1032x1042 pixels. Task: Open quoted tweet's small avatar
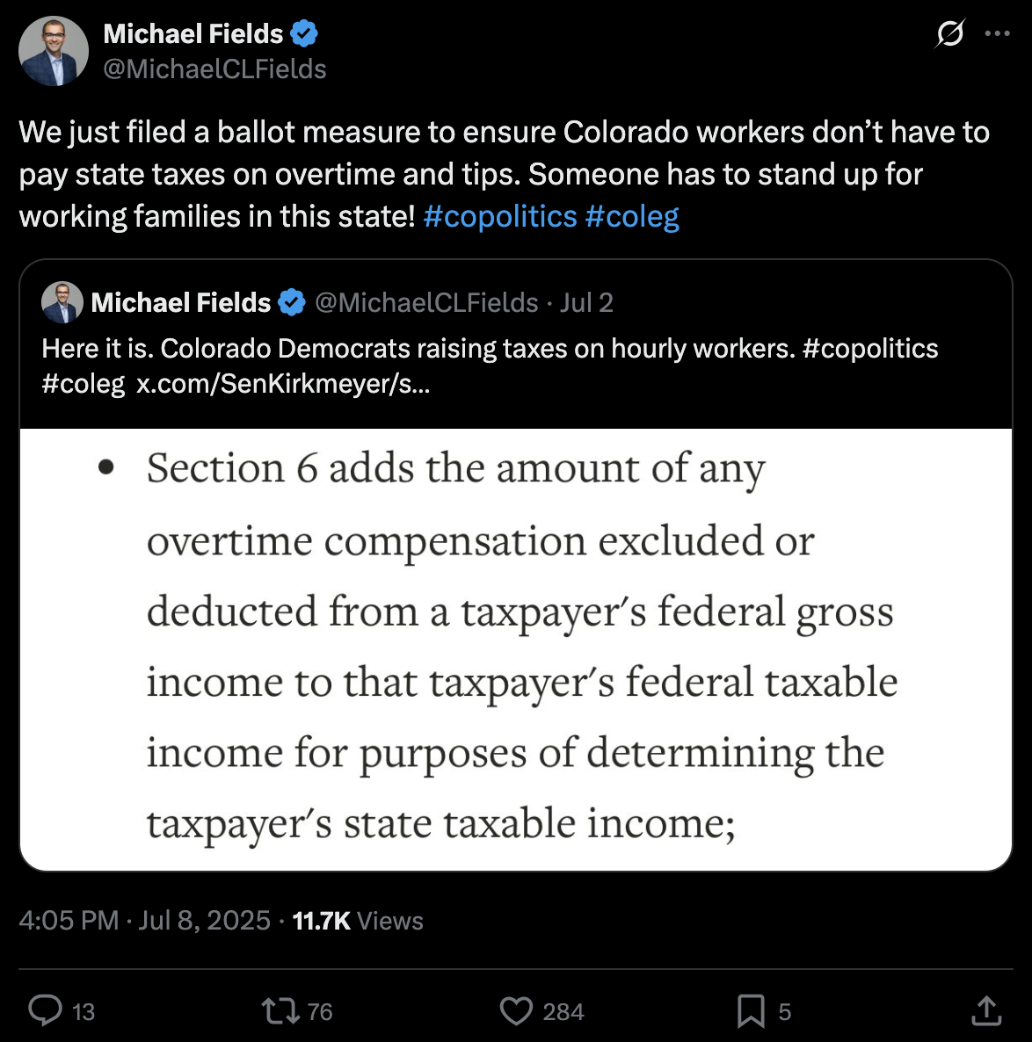tap(62, 303)
